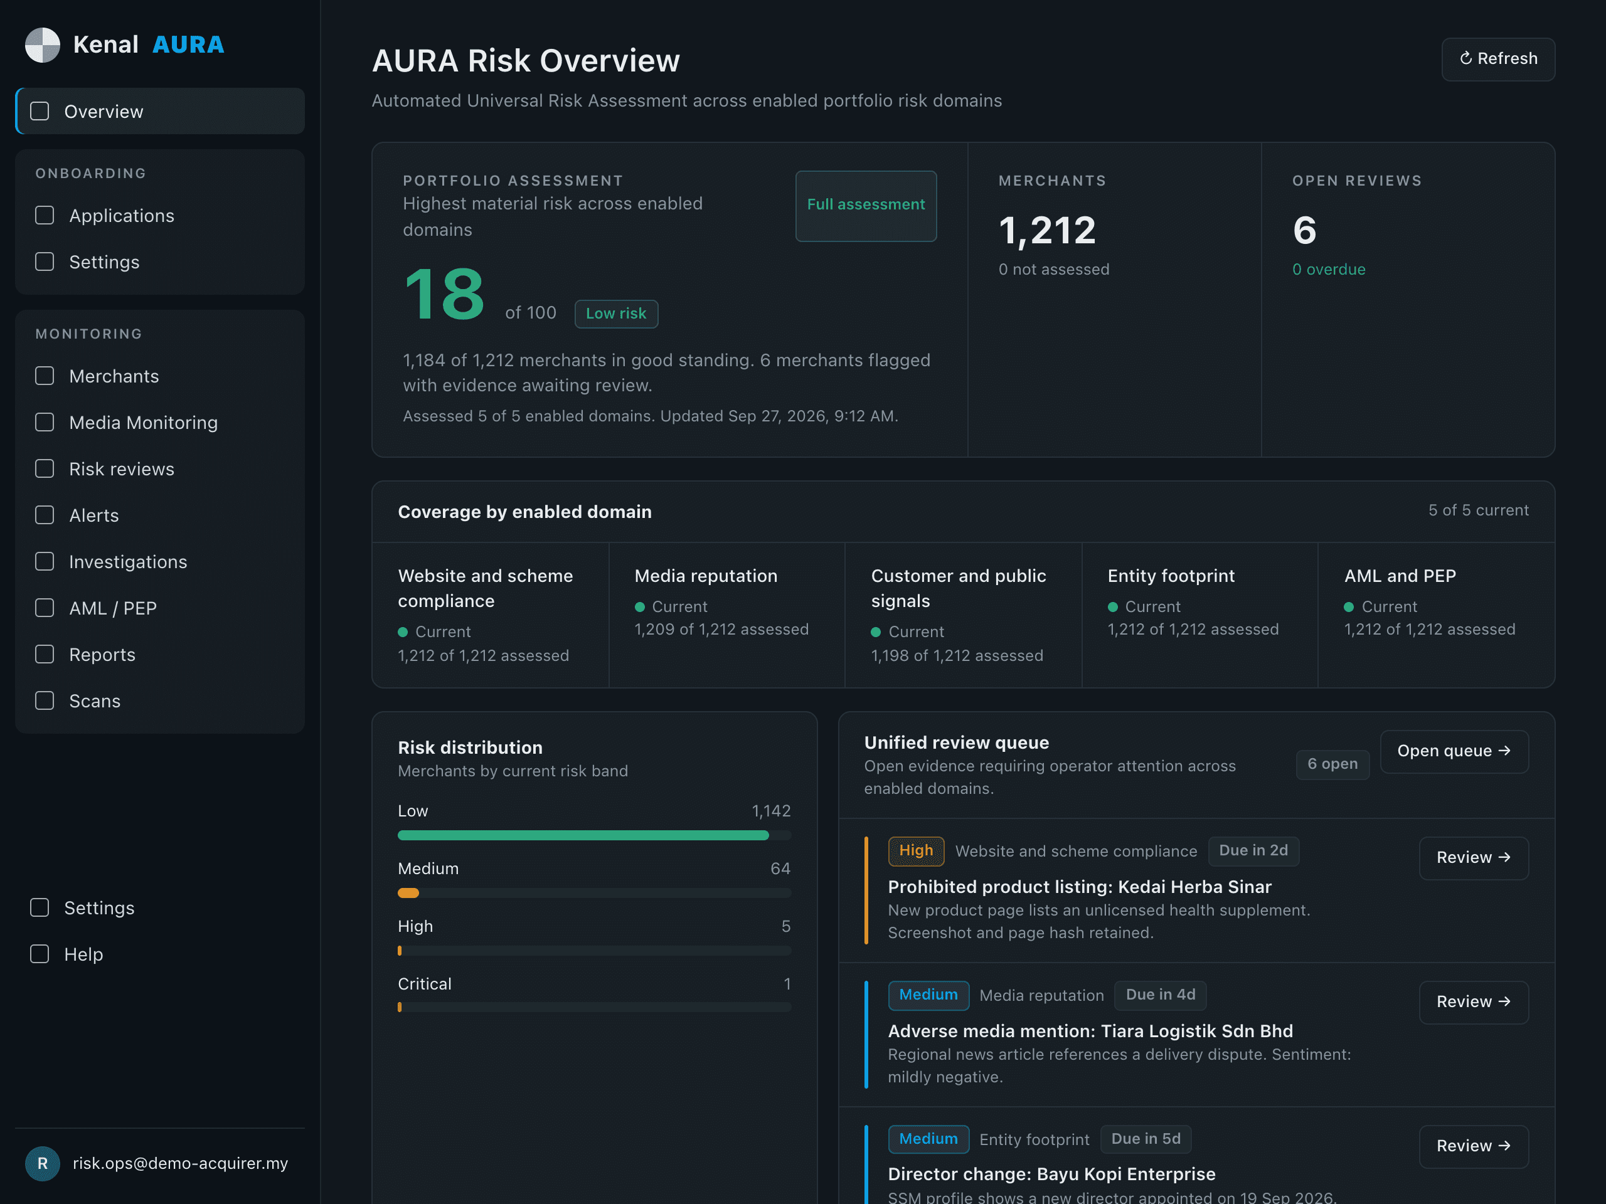Refresh the risk overview
The width and height of the screenshot is (1606, 1204).
pyautogui.click(x=1498, y=59)
